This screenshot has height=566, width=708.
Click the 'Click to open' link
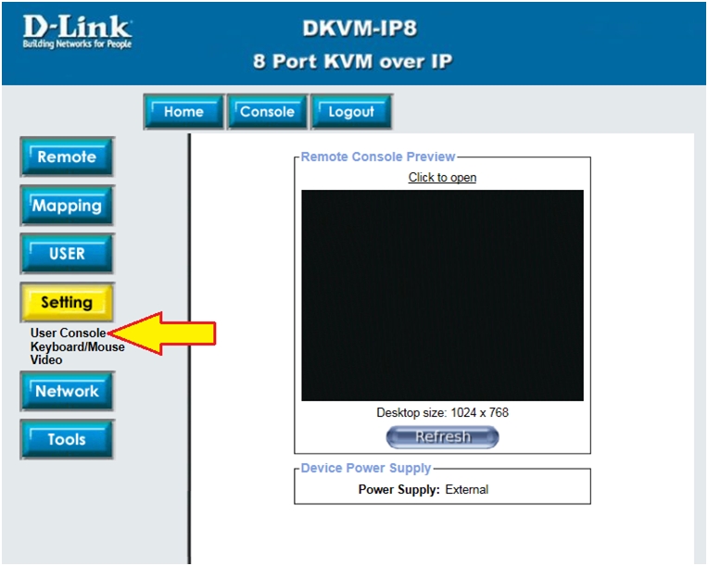(442, 178)
